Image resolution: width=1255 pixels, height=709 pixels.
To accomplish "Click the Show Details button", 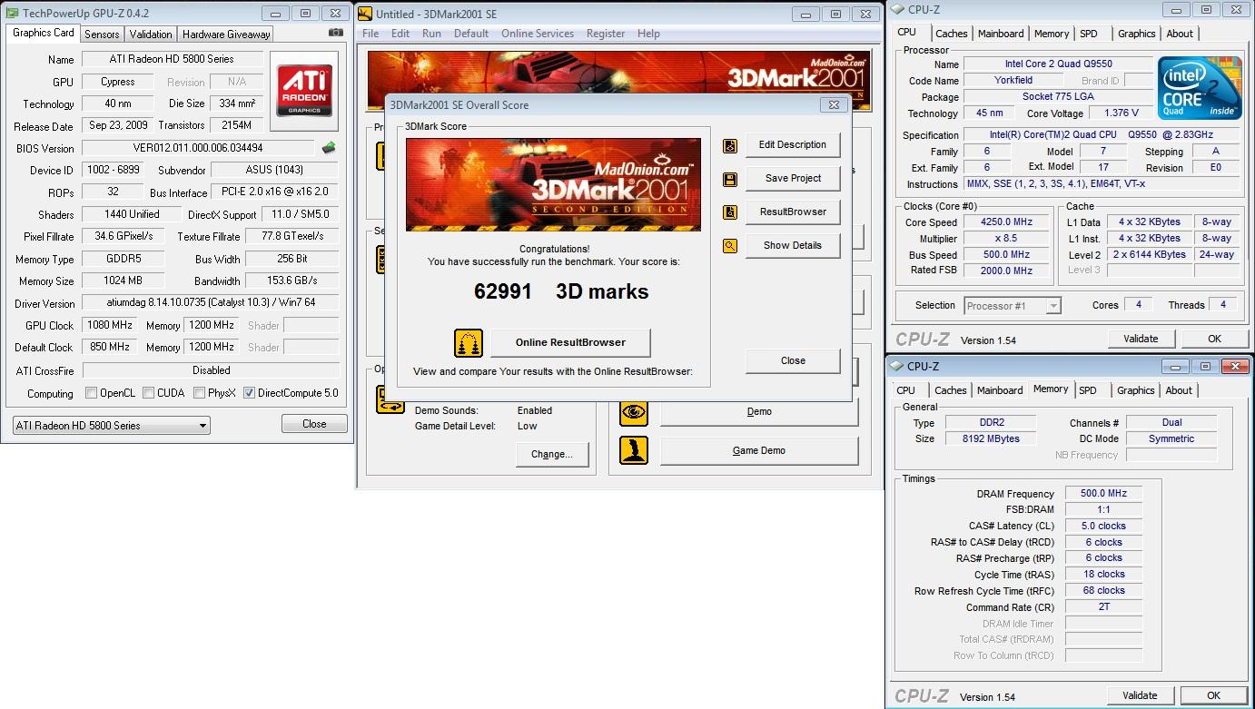I will point(793,246).
